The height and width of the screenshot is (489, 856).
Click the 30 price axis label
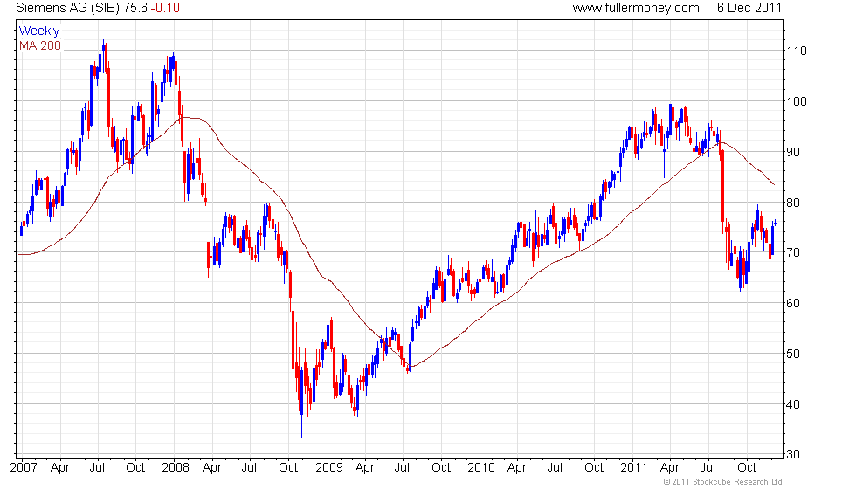pos(793,454)
